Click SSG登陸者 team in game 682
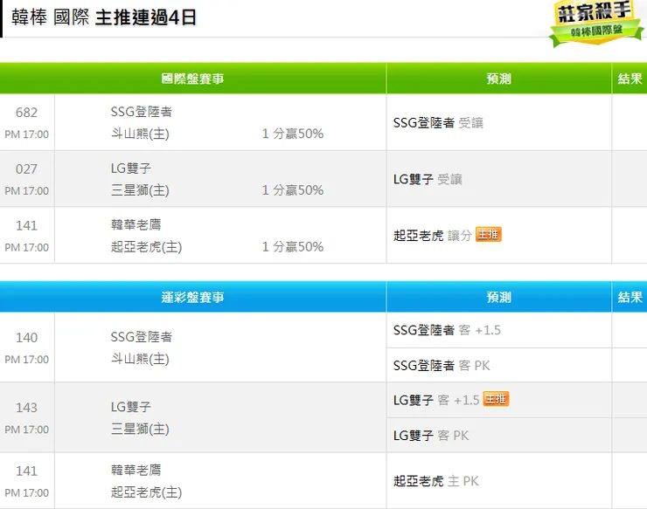This screenshot has height=509, width=647. (141, 112)
